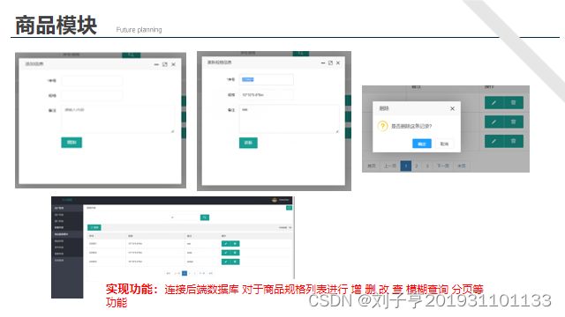This screenshot has height=317, width=565.
Task: Cancel deletion with the 取消 button
Action: 444,144
